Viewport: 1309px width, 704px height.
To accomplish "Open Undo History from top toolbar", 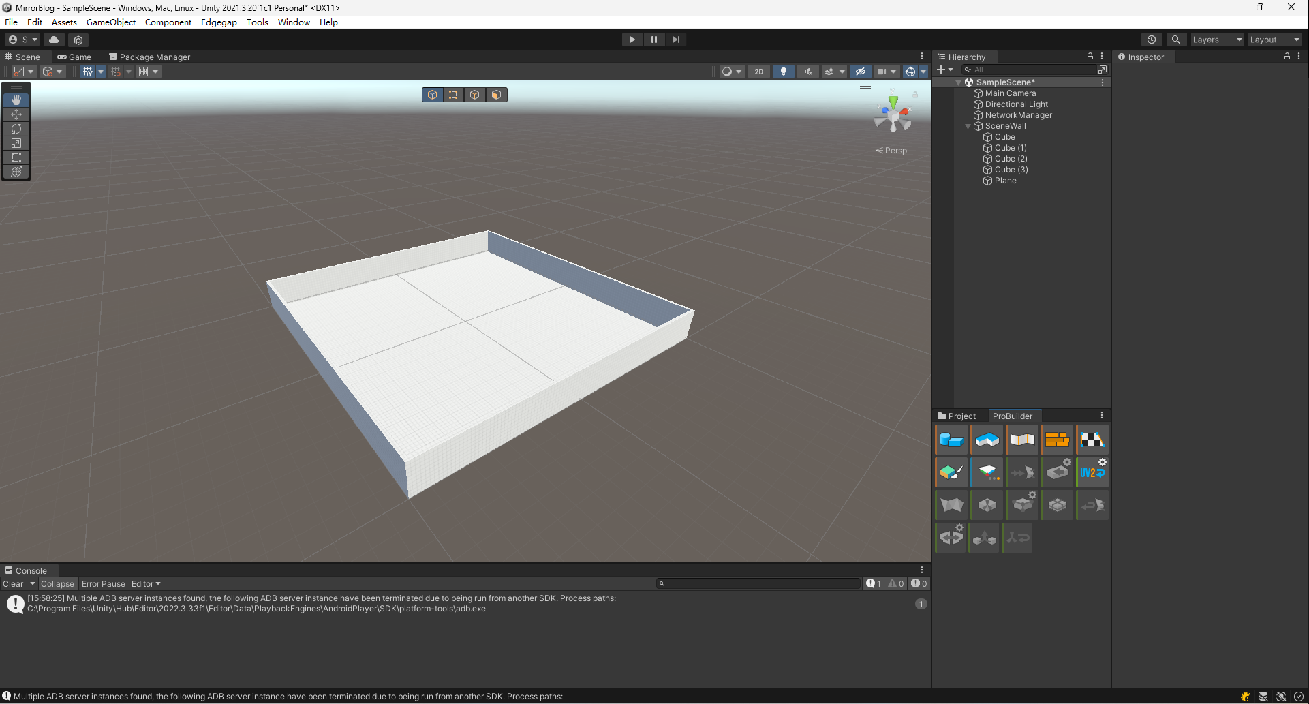I will coord(1152,40).
